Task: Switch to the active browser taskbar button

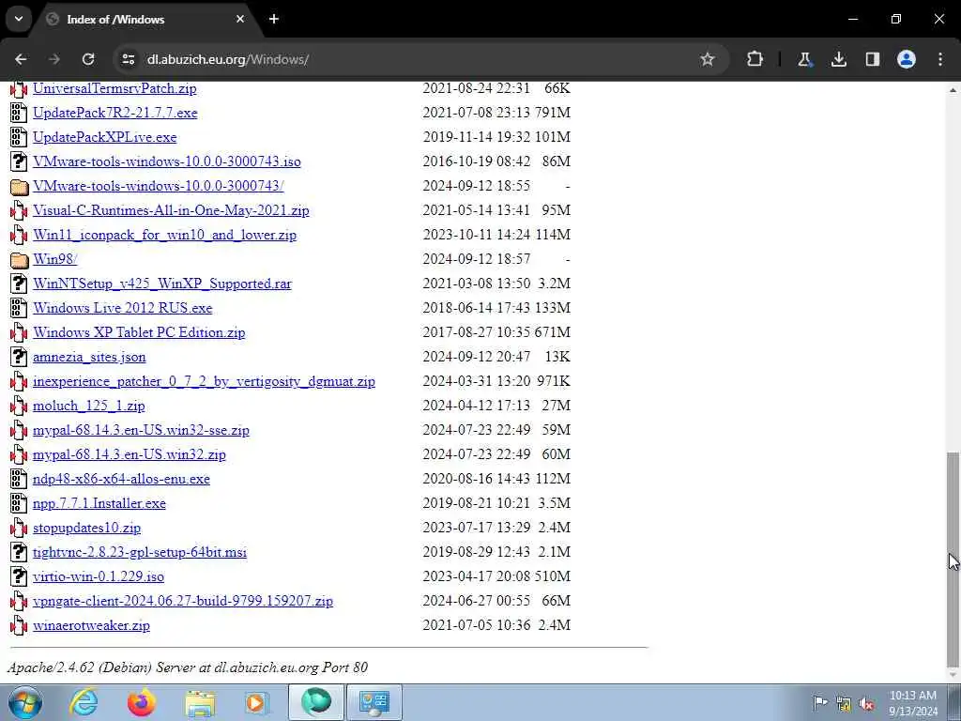Action: 315,702
